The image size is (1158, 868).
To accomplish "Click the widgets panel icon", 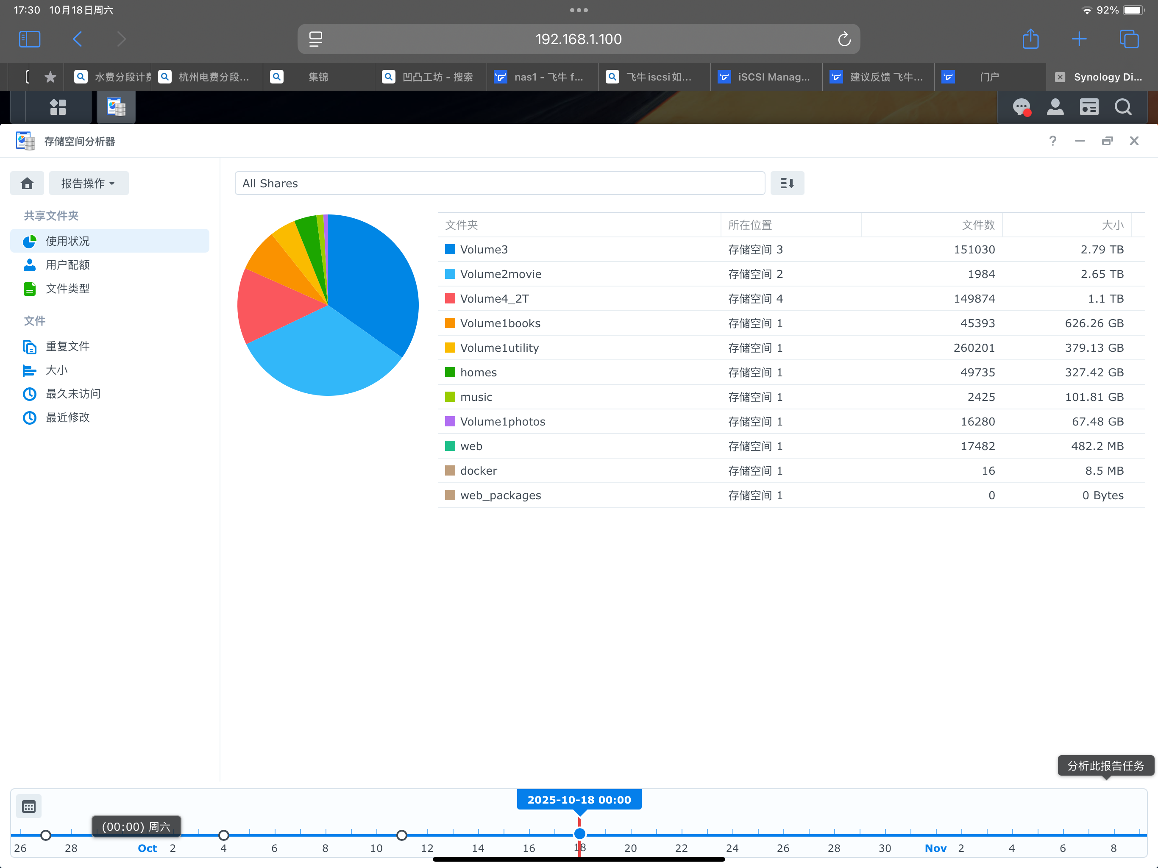I will [1089, 107].
